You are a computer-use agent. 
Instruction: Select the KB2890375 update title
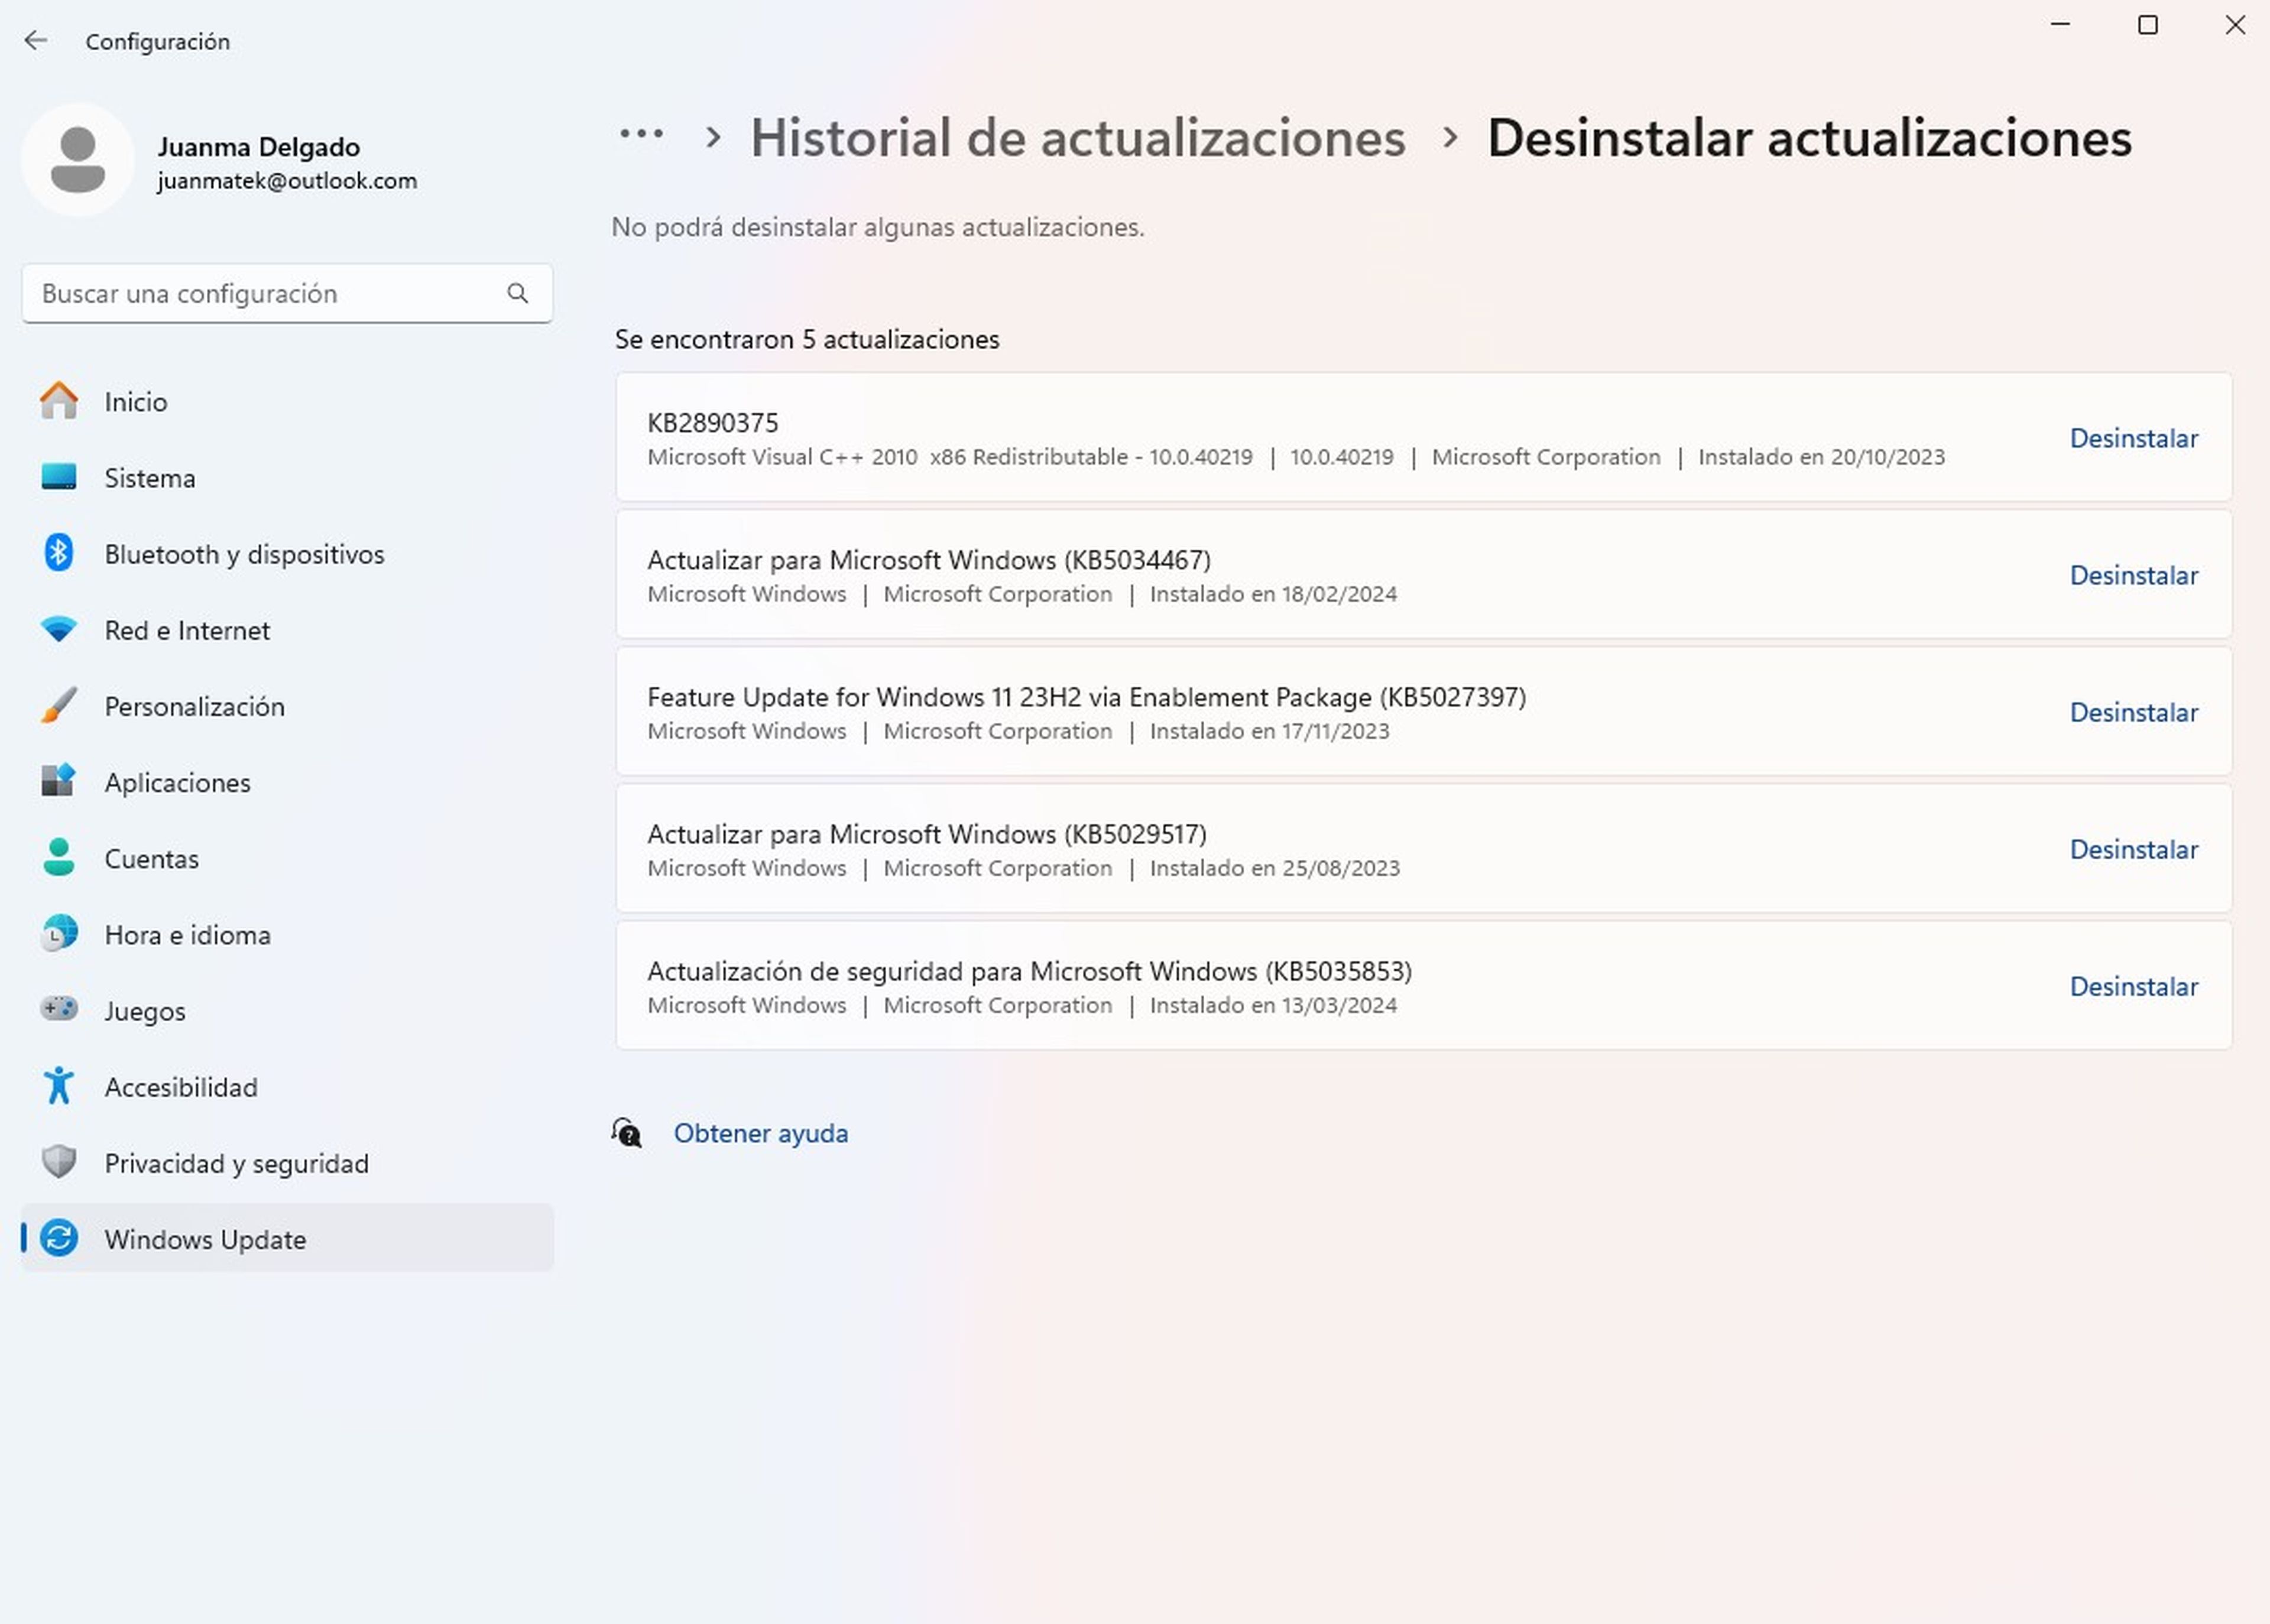click(x=712, y=423)
